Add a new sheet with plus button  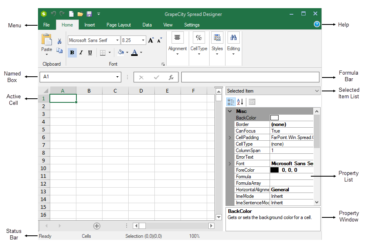coord(97,226)
